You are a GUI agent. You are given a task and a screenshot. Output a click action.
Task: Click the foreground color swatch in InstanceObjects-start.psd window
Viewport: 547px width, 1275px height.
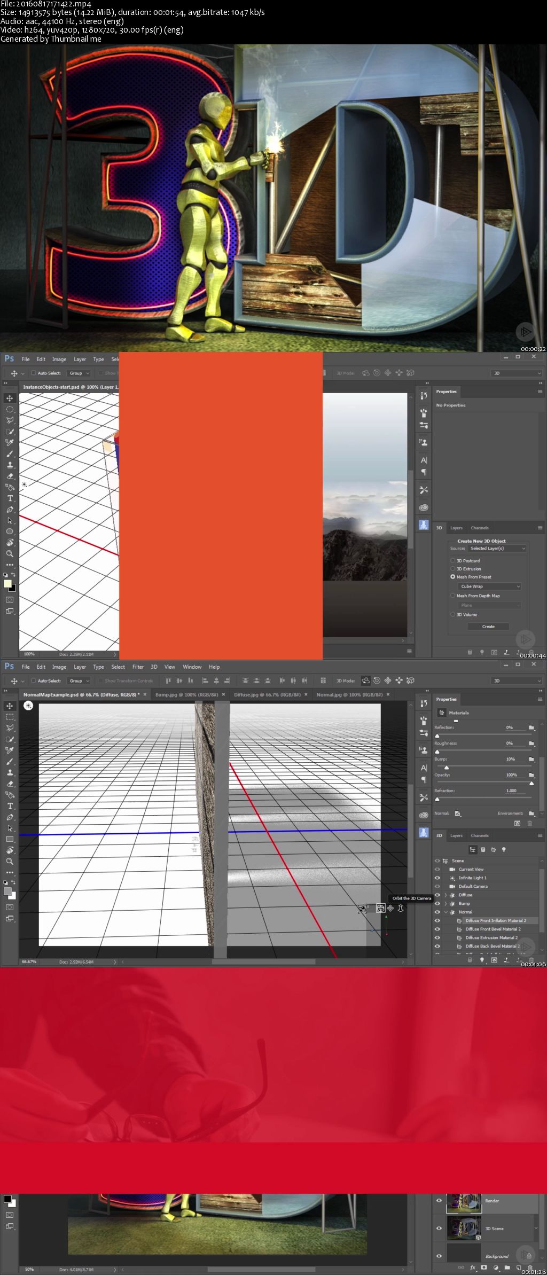[7, 583]
